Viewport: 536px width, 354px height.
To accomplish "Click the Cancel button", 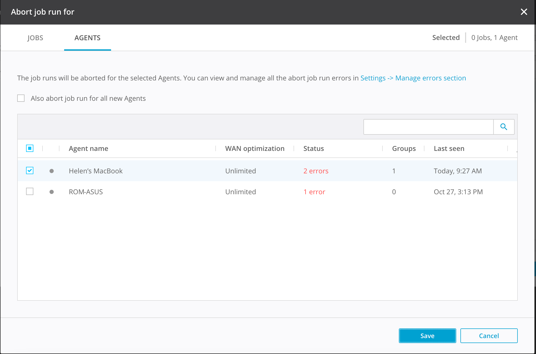I will pyautogui.click(x=489, y=336).
